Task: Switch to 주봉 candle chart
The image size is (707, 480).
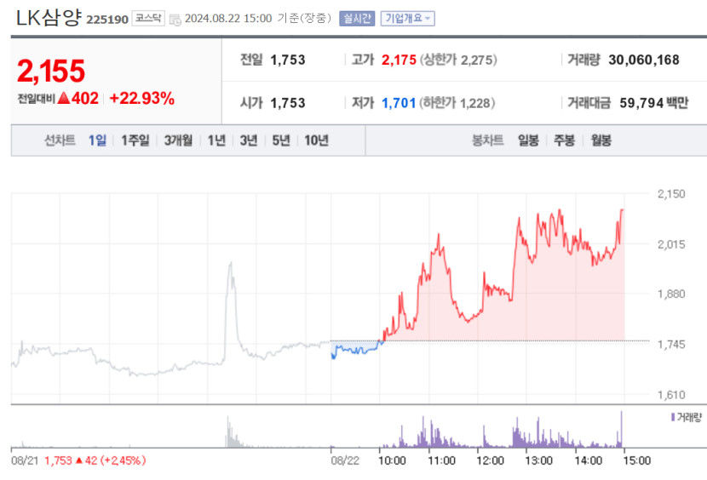Action: tap(564, 140)
